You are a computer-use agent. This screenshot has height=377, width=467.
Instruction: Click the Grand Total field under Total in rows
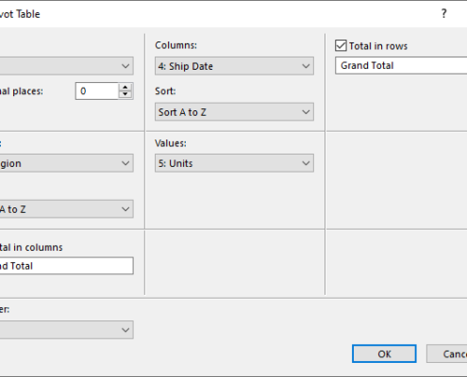(401, 66)
